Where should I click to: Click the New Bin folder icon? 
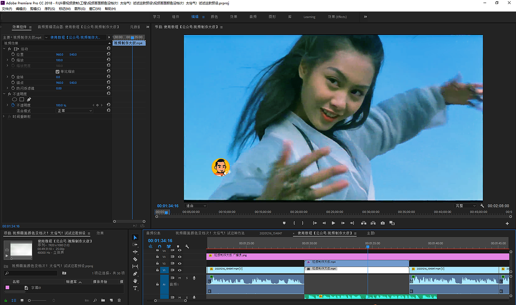[103, 300]
